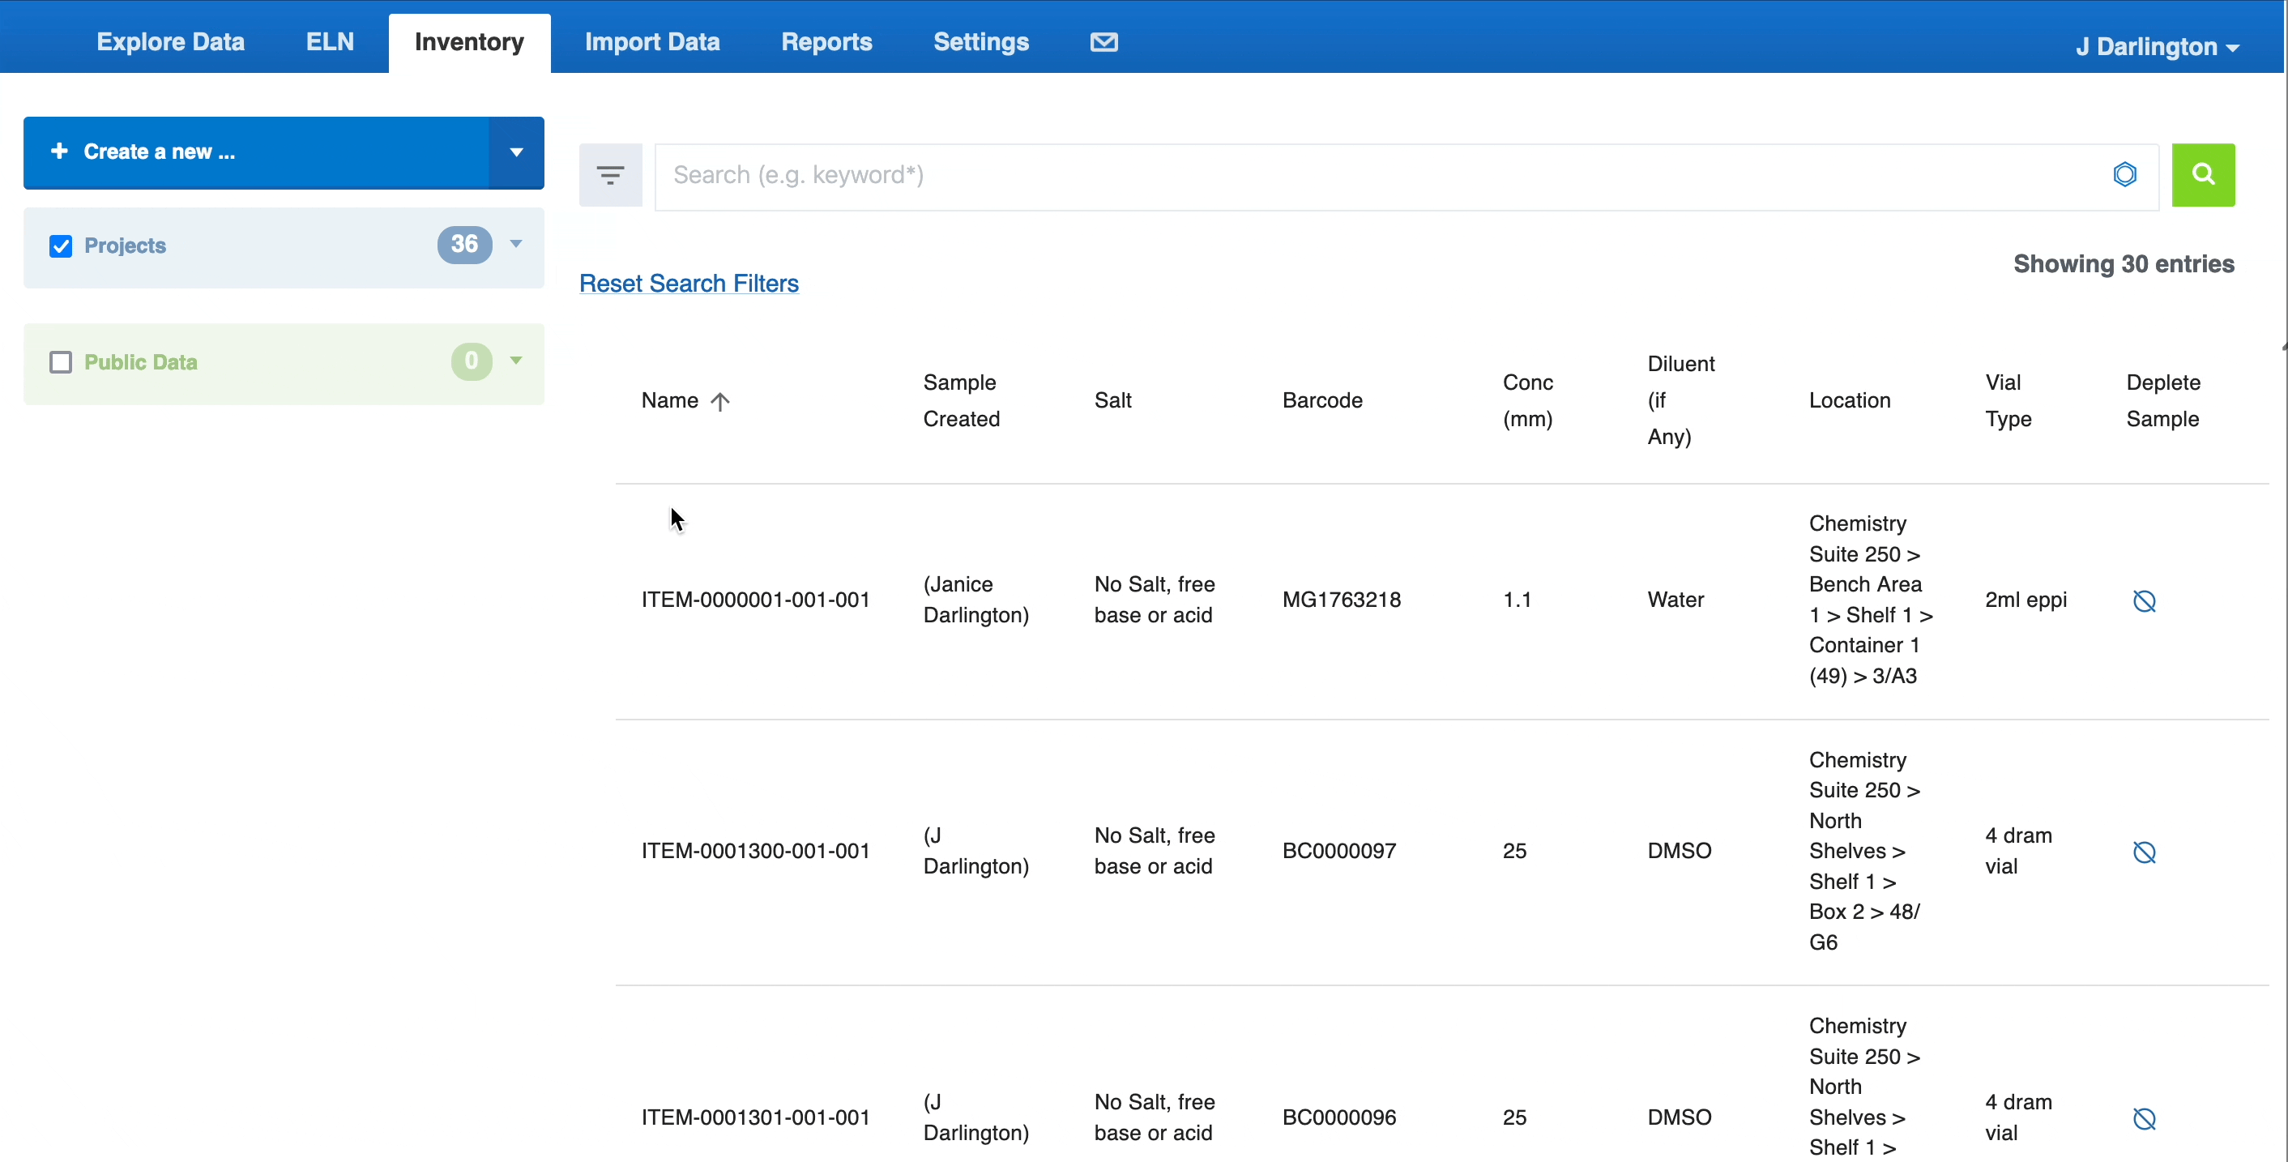
Task: Open item ITEM-0000001-001-001
Action: pyautogui.click(x=755, y=600)
